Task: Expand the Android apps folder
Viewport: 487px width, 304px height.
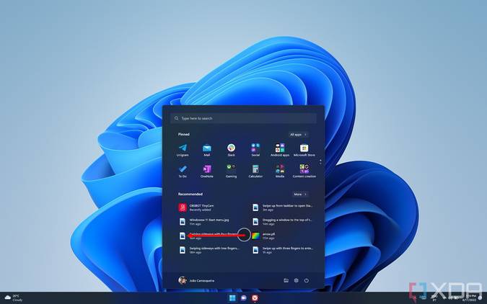Action: [280, 150]
